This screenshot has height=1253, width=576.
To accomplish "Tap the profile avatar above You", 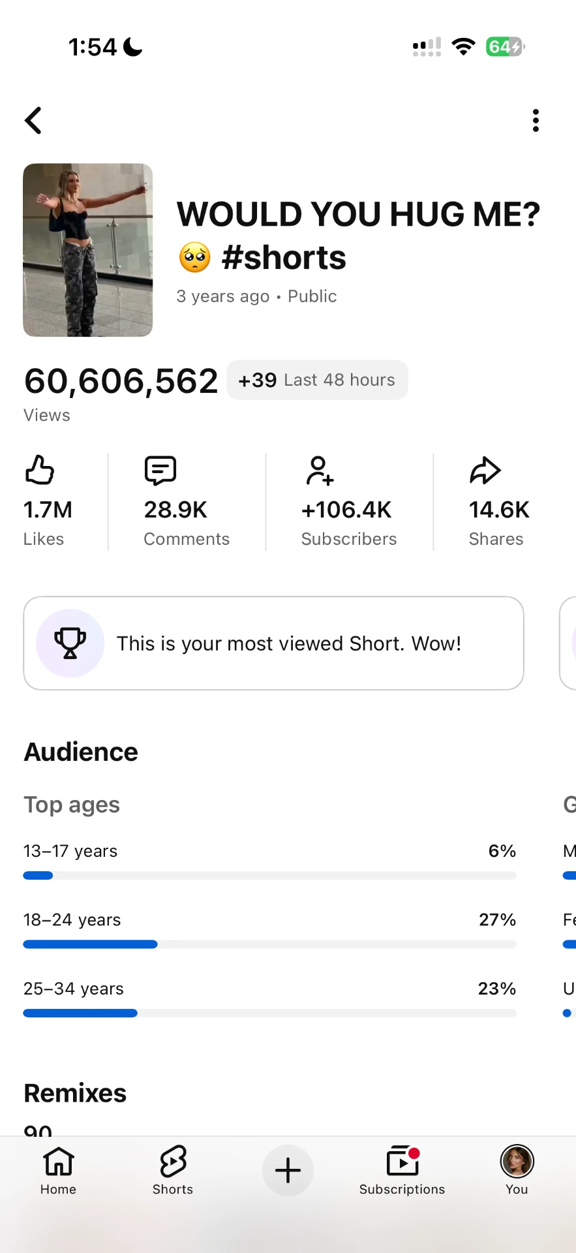I will point(517,1161).
